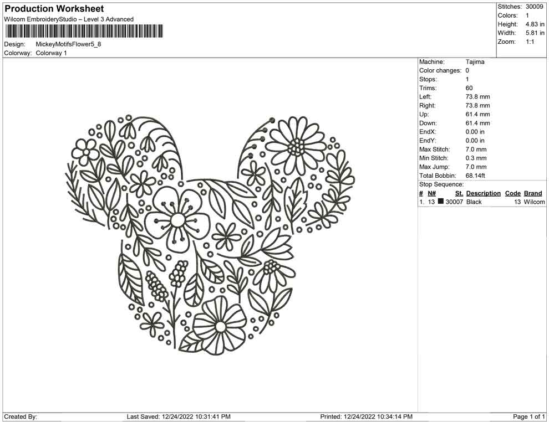
Task: Click the Production Worksheet title
Action: (x=54, y=9)
